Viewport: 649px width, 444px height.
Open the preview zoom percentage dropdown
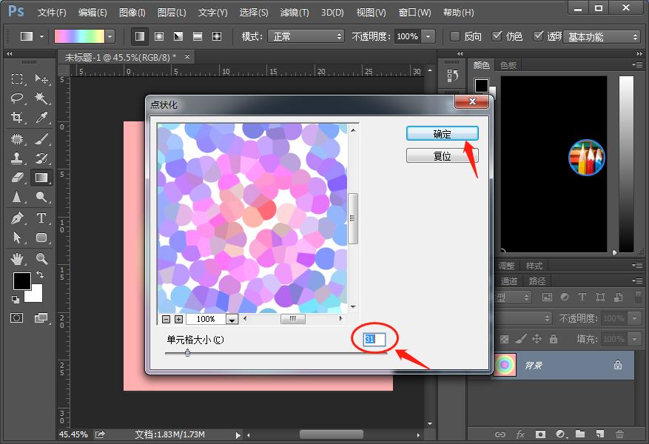point(232,319)
